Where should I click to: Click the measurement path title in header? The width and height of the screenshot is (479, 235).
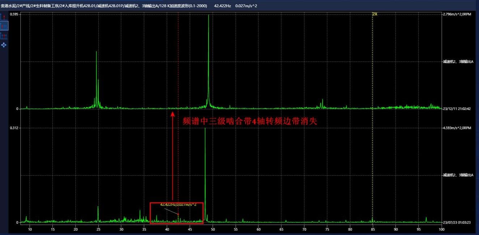click(x=106, y=5)
